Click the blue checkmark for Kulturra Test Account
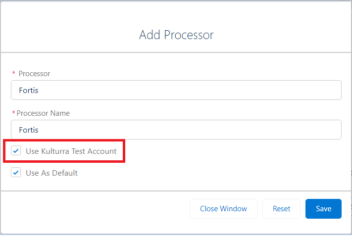Viewport: 352px width, 236px height. (16, 151)
